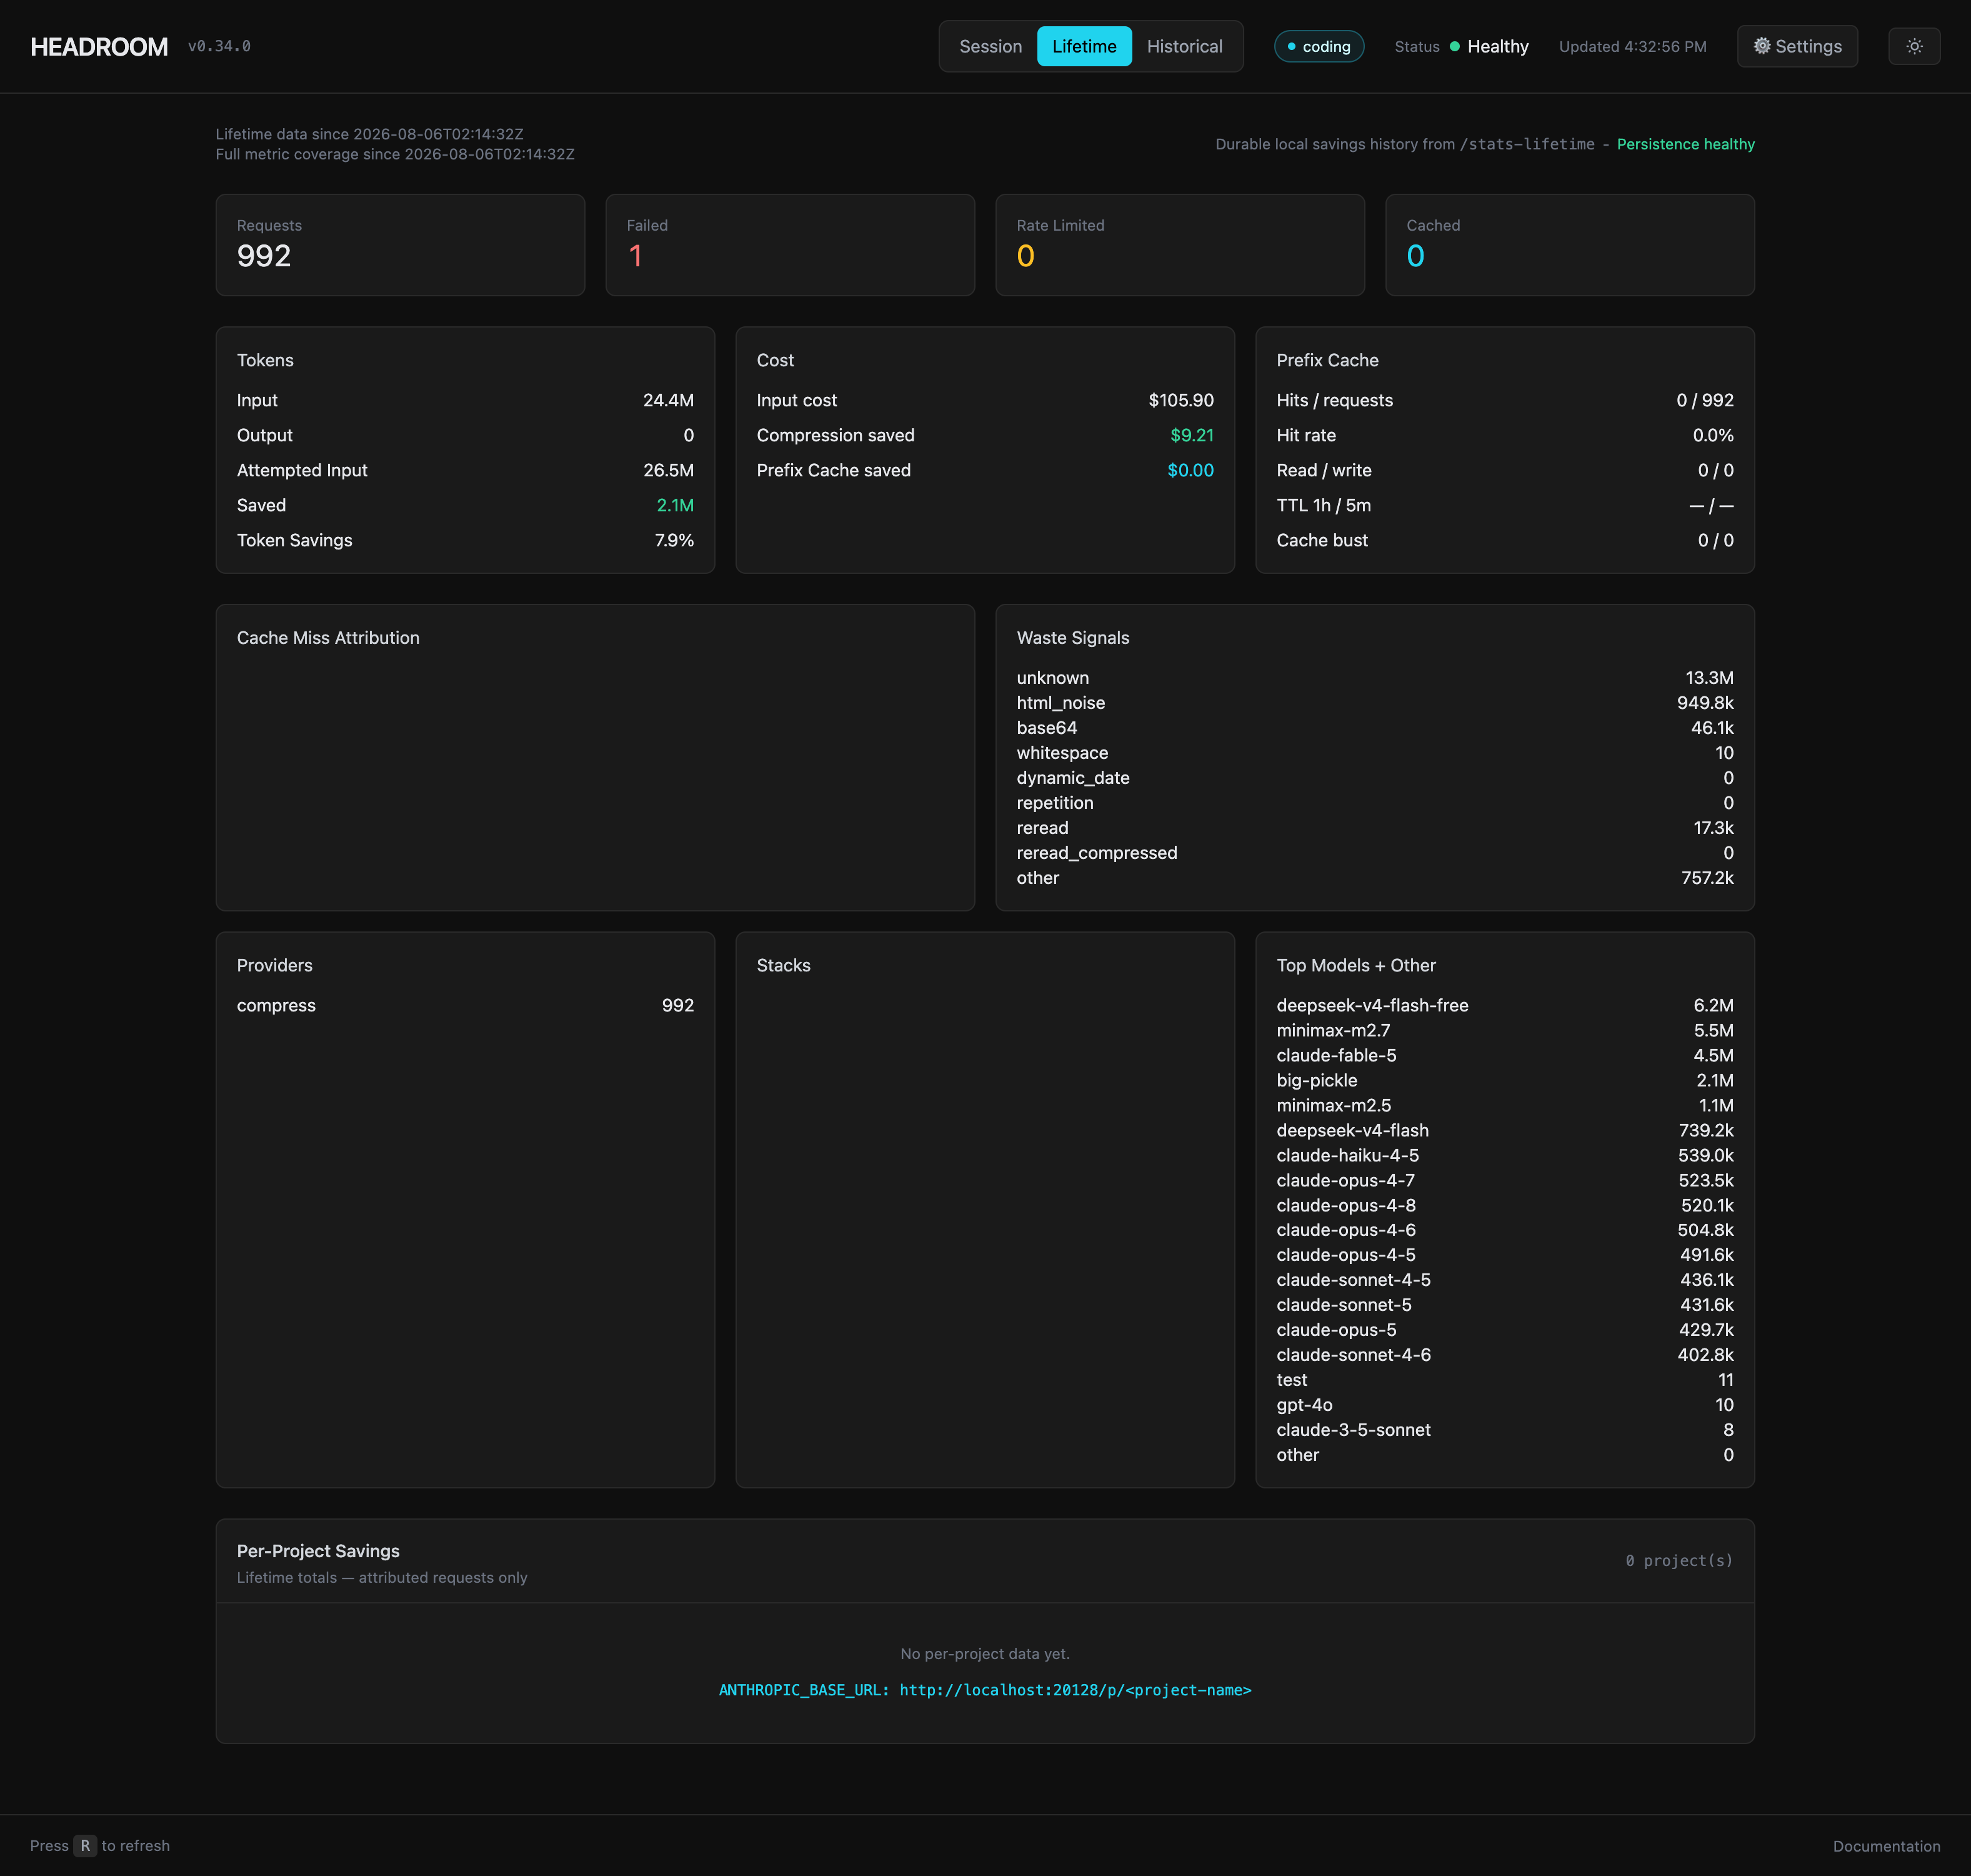This screenshot has height=1876, width=1971.
Task: Click the Lifetime data since timestamp line
Action: [370, 134]
